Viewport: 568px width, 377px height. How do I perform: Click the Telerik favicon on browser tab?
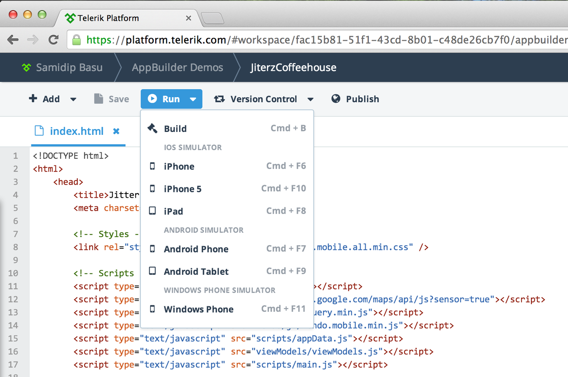(70, 18)
